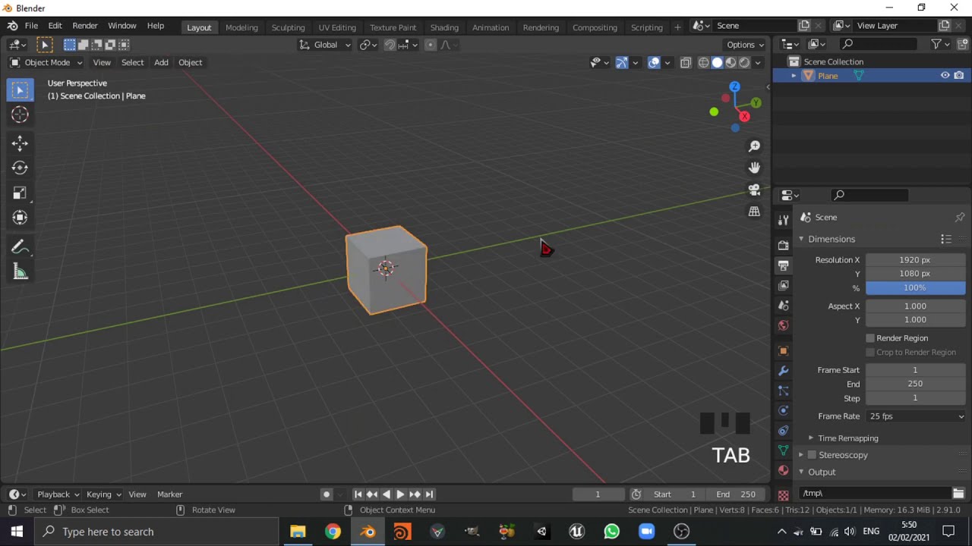Image resolution: width=972 pixels, height=546 pixels.
Task: Hide Plane in viewport via eye icon
Action: [945, 76]
